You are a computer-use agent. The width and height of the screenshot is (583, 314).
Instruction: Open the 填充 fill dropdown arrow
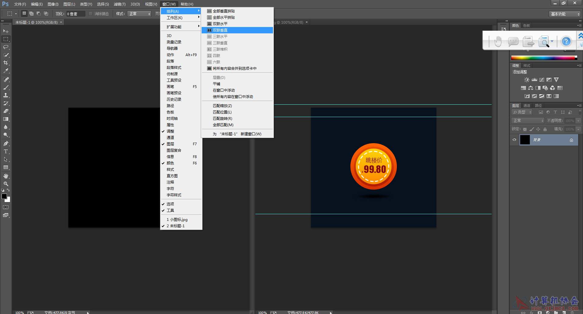coord(578,129)
